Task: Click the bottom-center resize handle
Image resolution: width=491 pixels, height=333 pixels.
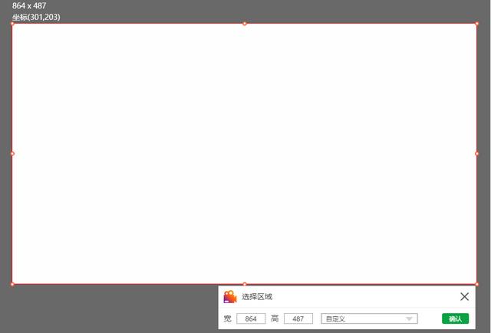Action: [245, 284]
